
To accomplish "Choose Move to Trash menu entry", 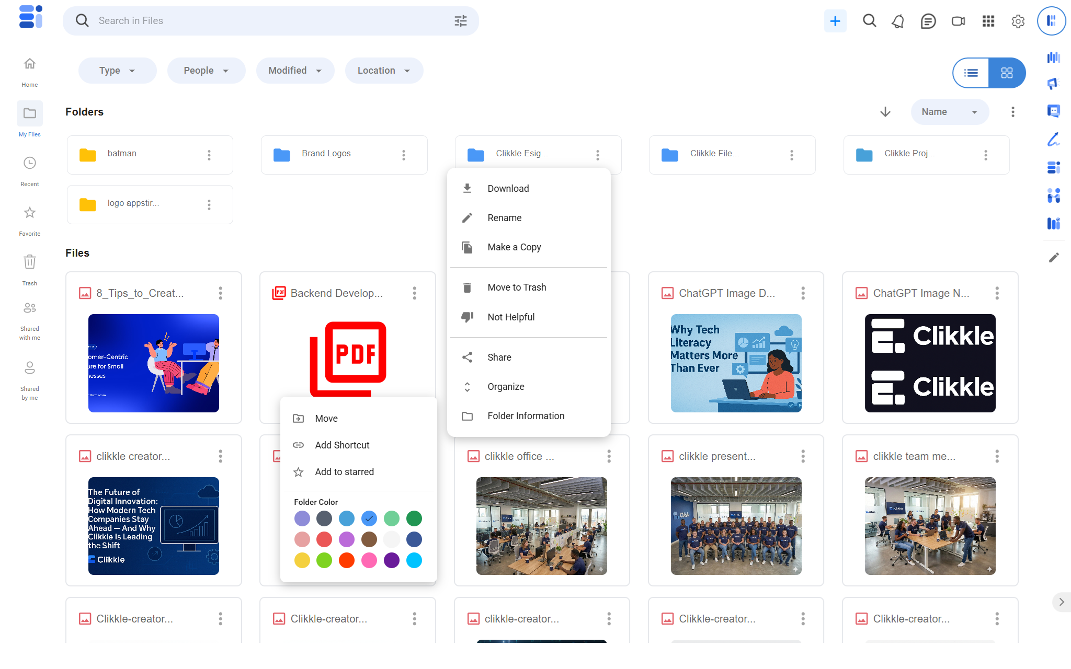I will click(x=517, y=287).
